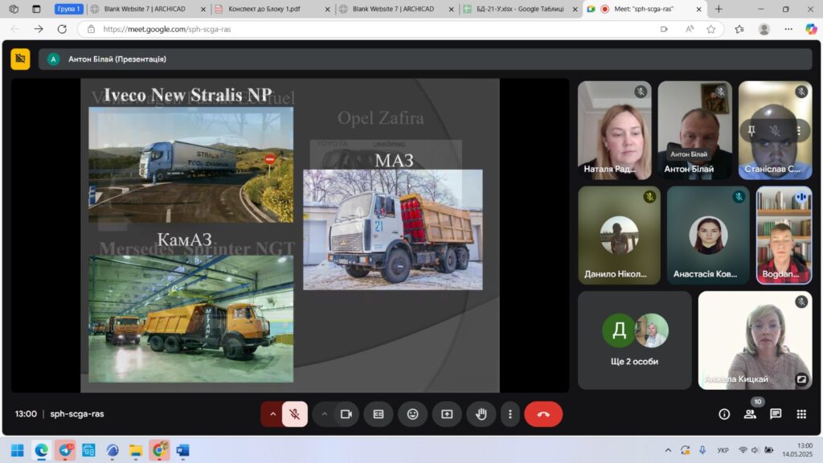Click the УКР language indicator in taskbar

tap(722, 450)
